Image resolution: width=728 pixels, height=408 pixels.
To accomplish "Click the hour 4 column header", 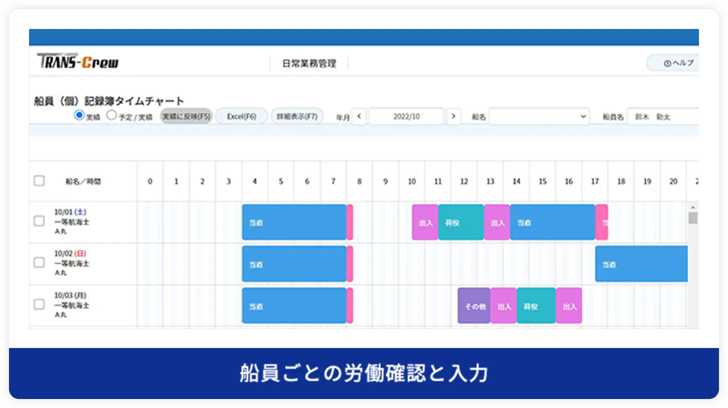I will [x=255, y=181].
